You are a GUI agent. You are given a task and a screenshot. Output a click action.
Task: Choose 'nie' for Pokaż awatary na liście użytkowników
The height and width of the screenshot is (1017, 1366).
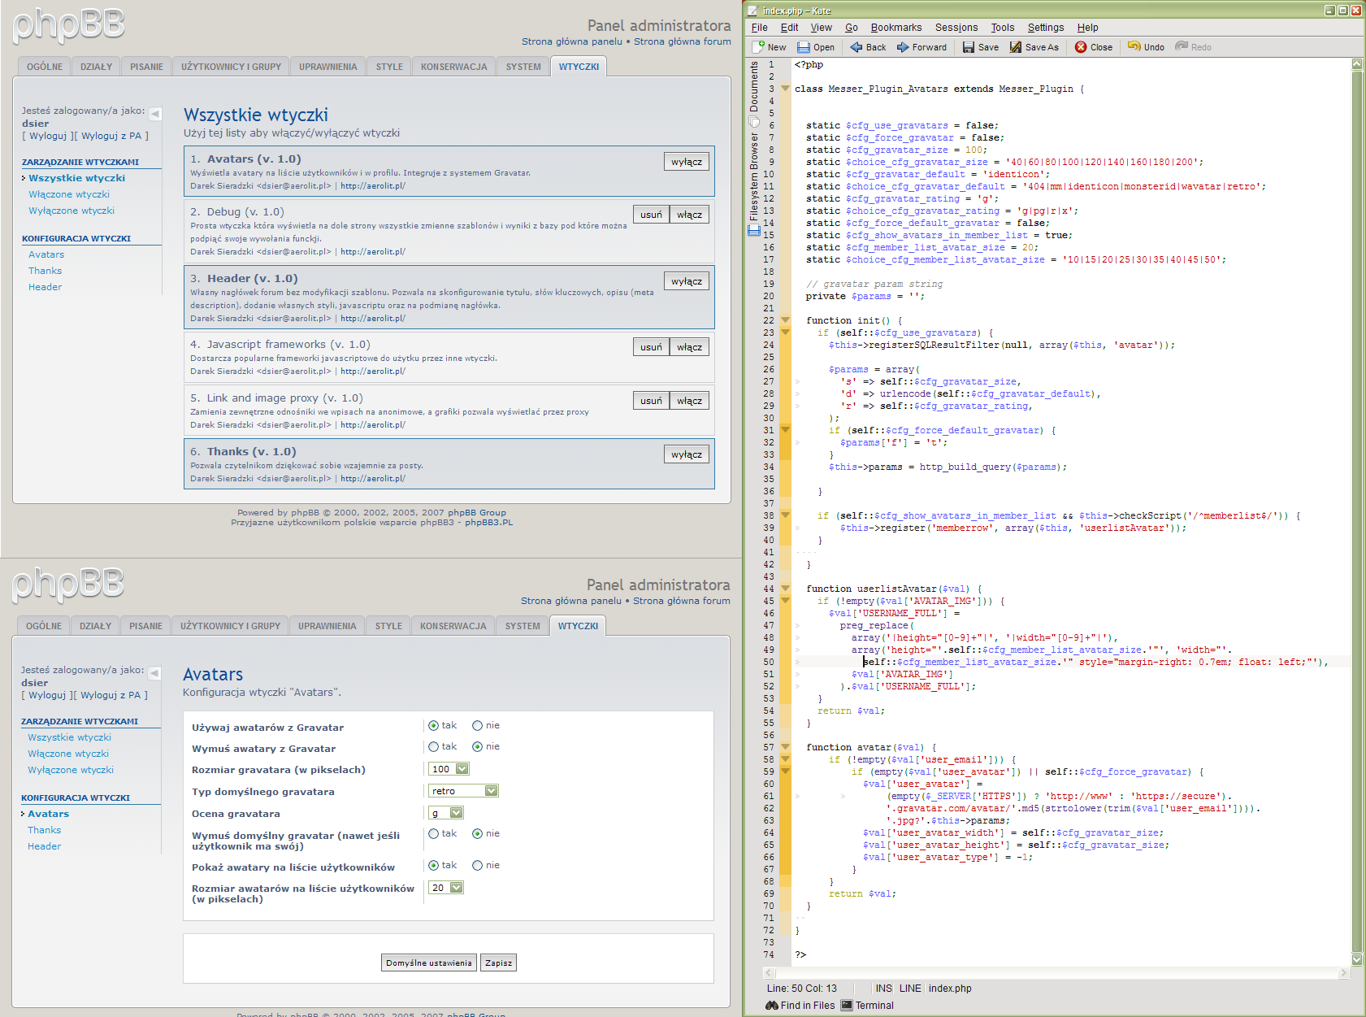pyautogui.click(x=477, y=866)
